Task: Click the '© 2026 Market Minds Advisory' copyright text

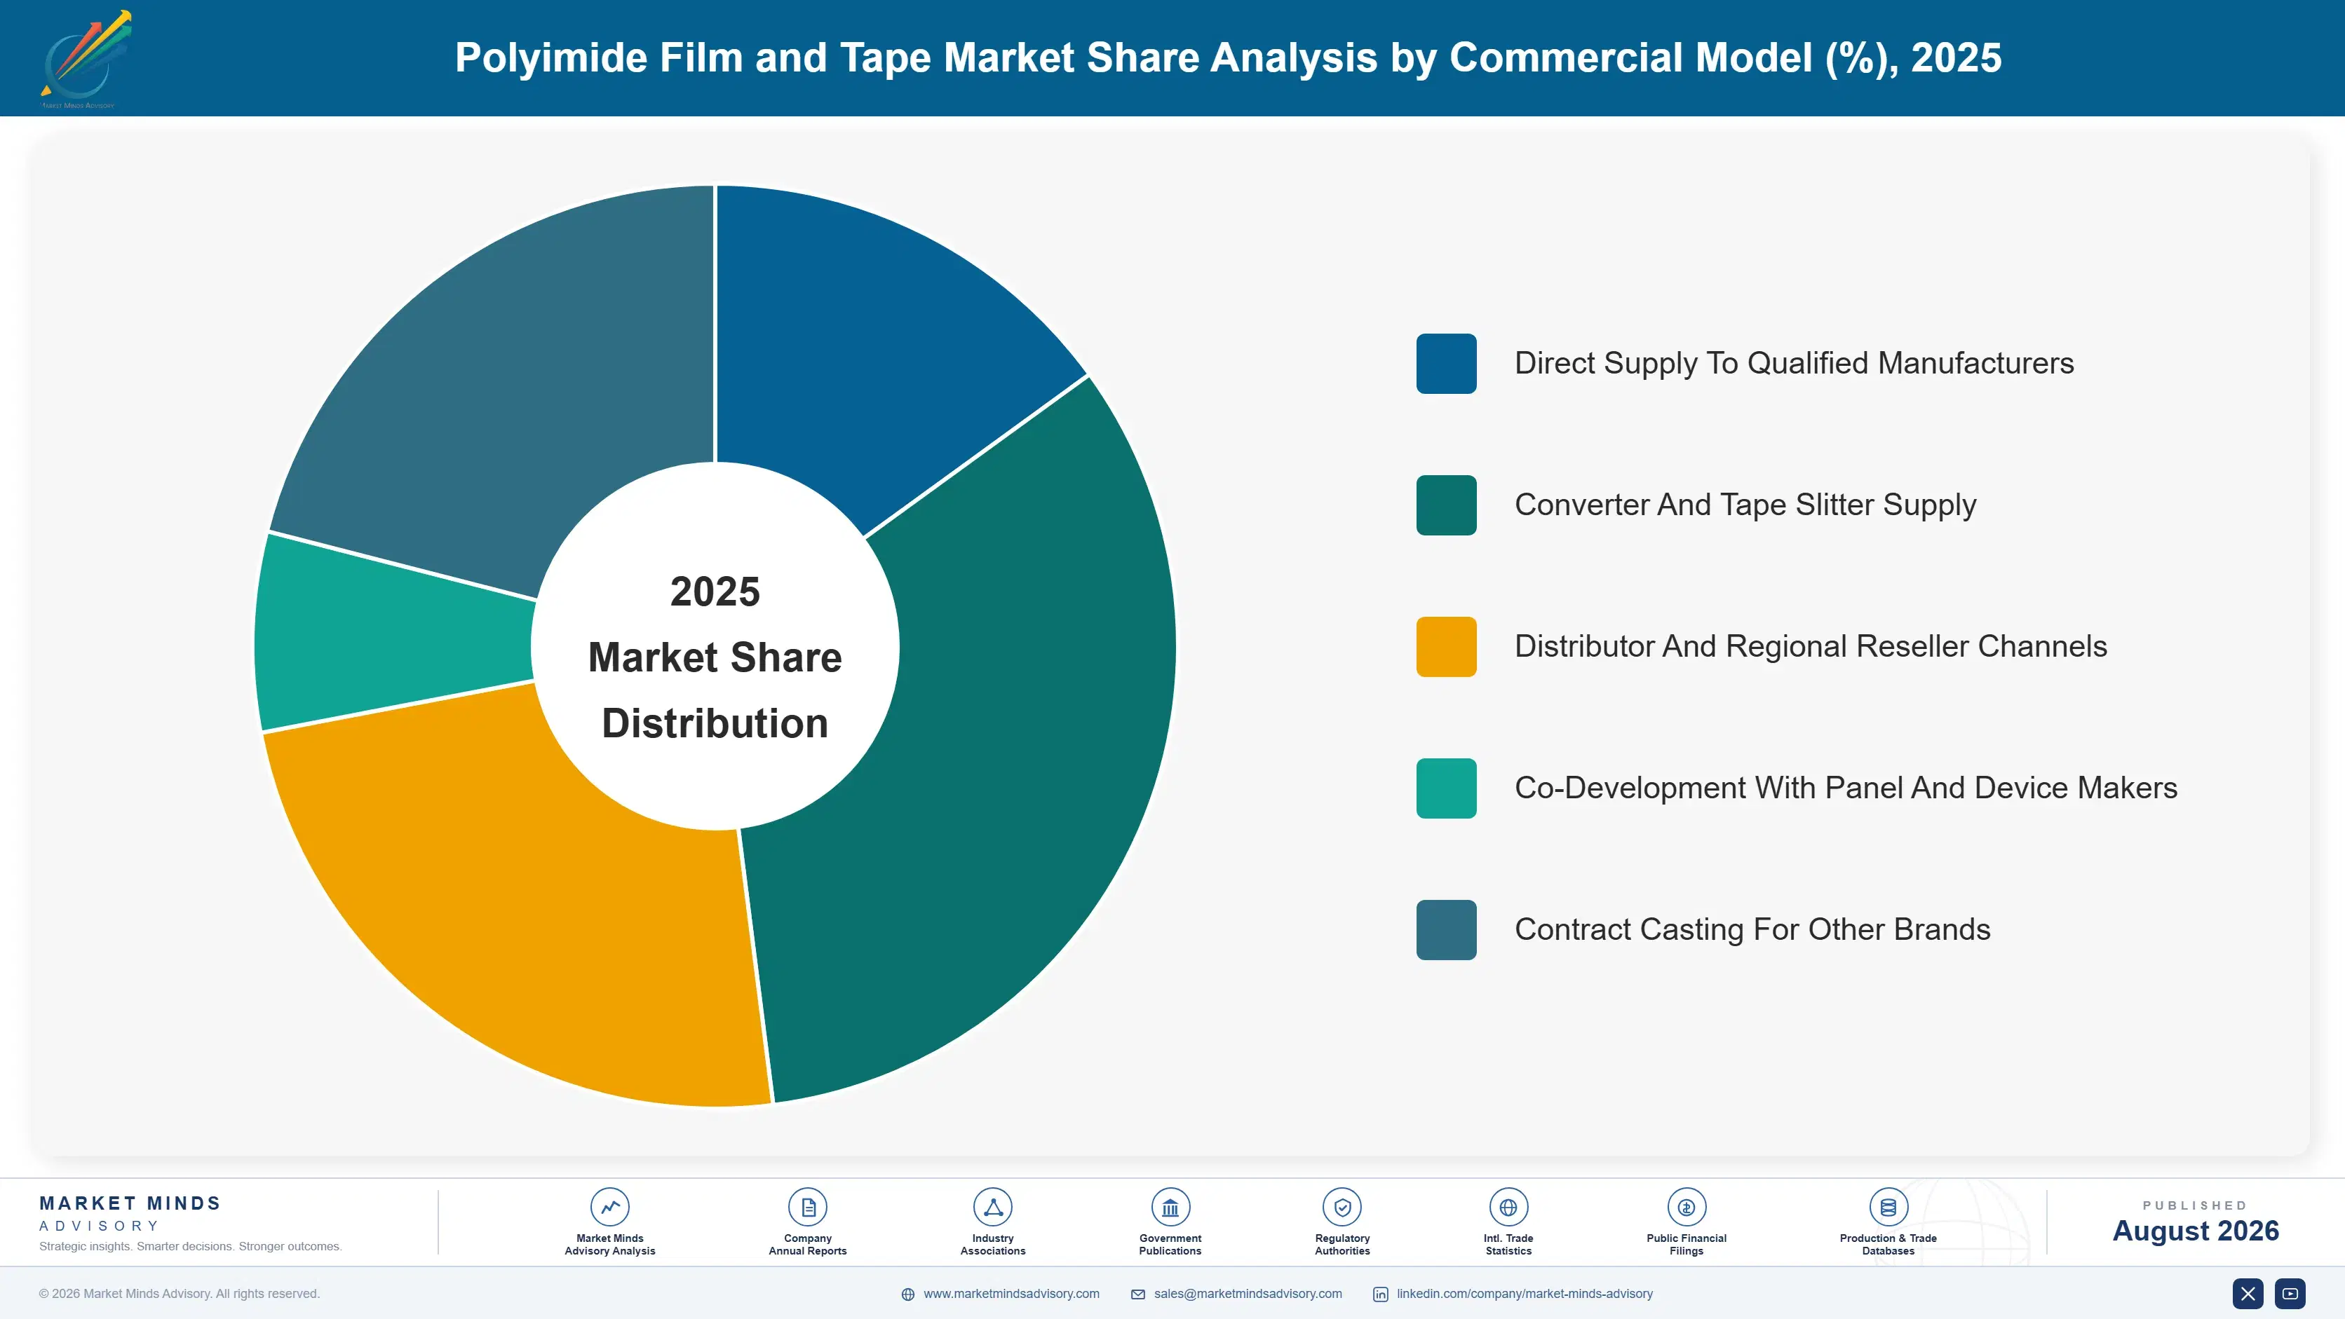Action: 180,1294
